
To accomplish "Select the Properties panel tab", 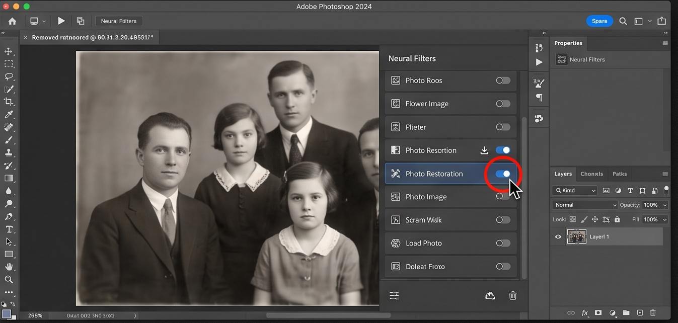I will pos(568,43).
